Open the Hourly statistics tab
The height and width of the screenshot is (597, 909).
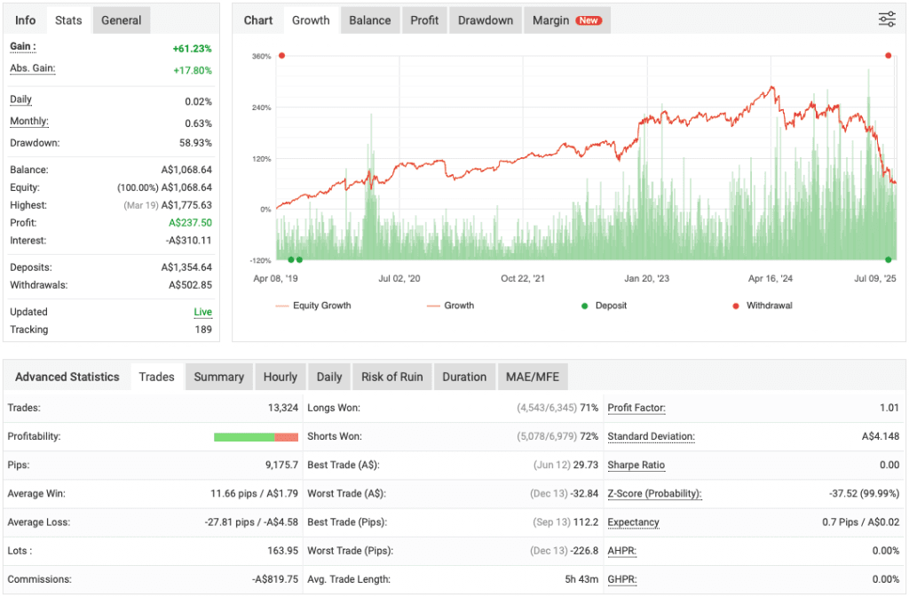click(x=281, y=377)
